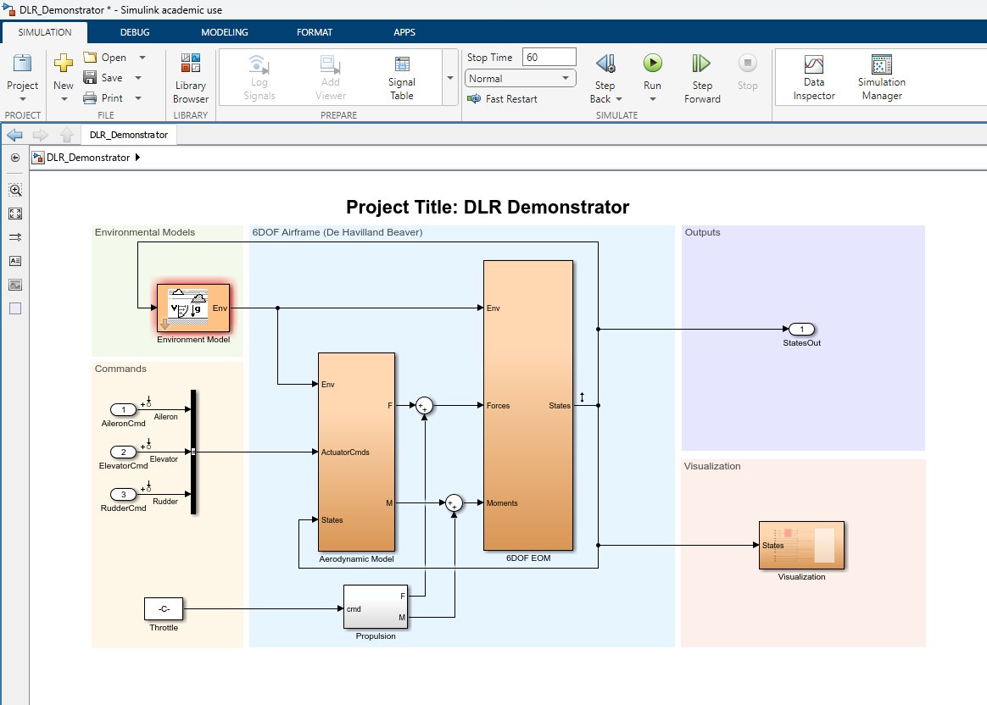Run the simulation

point(653,63)
